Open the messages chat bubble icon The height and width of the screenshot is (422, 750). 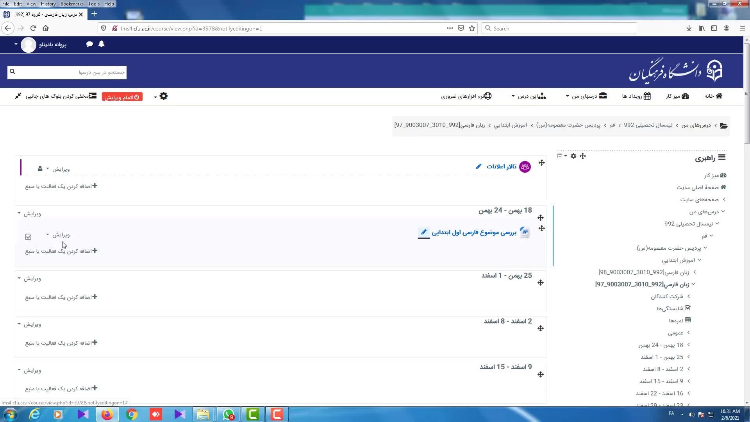point(89,44)
